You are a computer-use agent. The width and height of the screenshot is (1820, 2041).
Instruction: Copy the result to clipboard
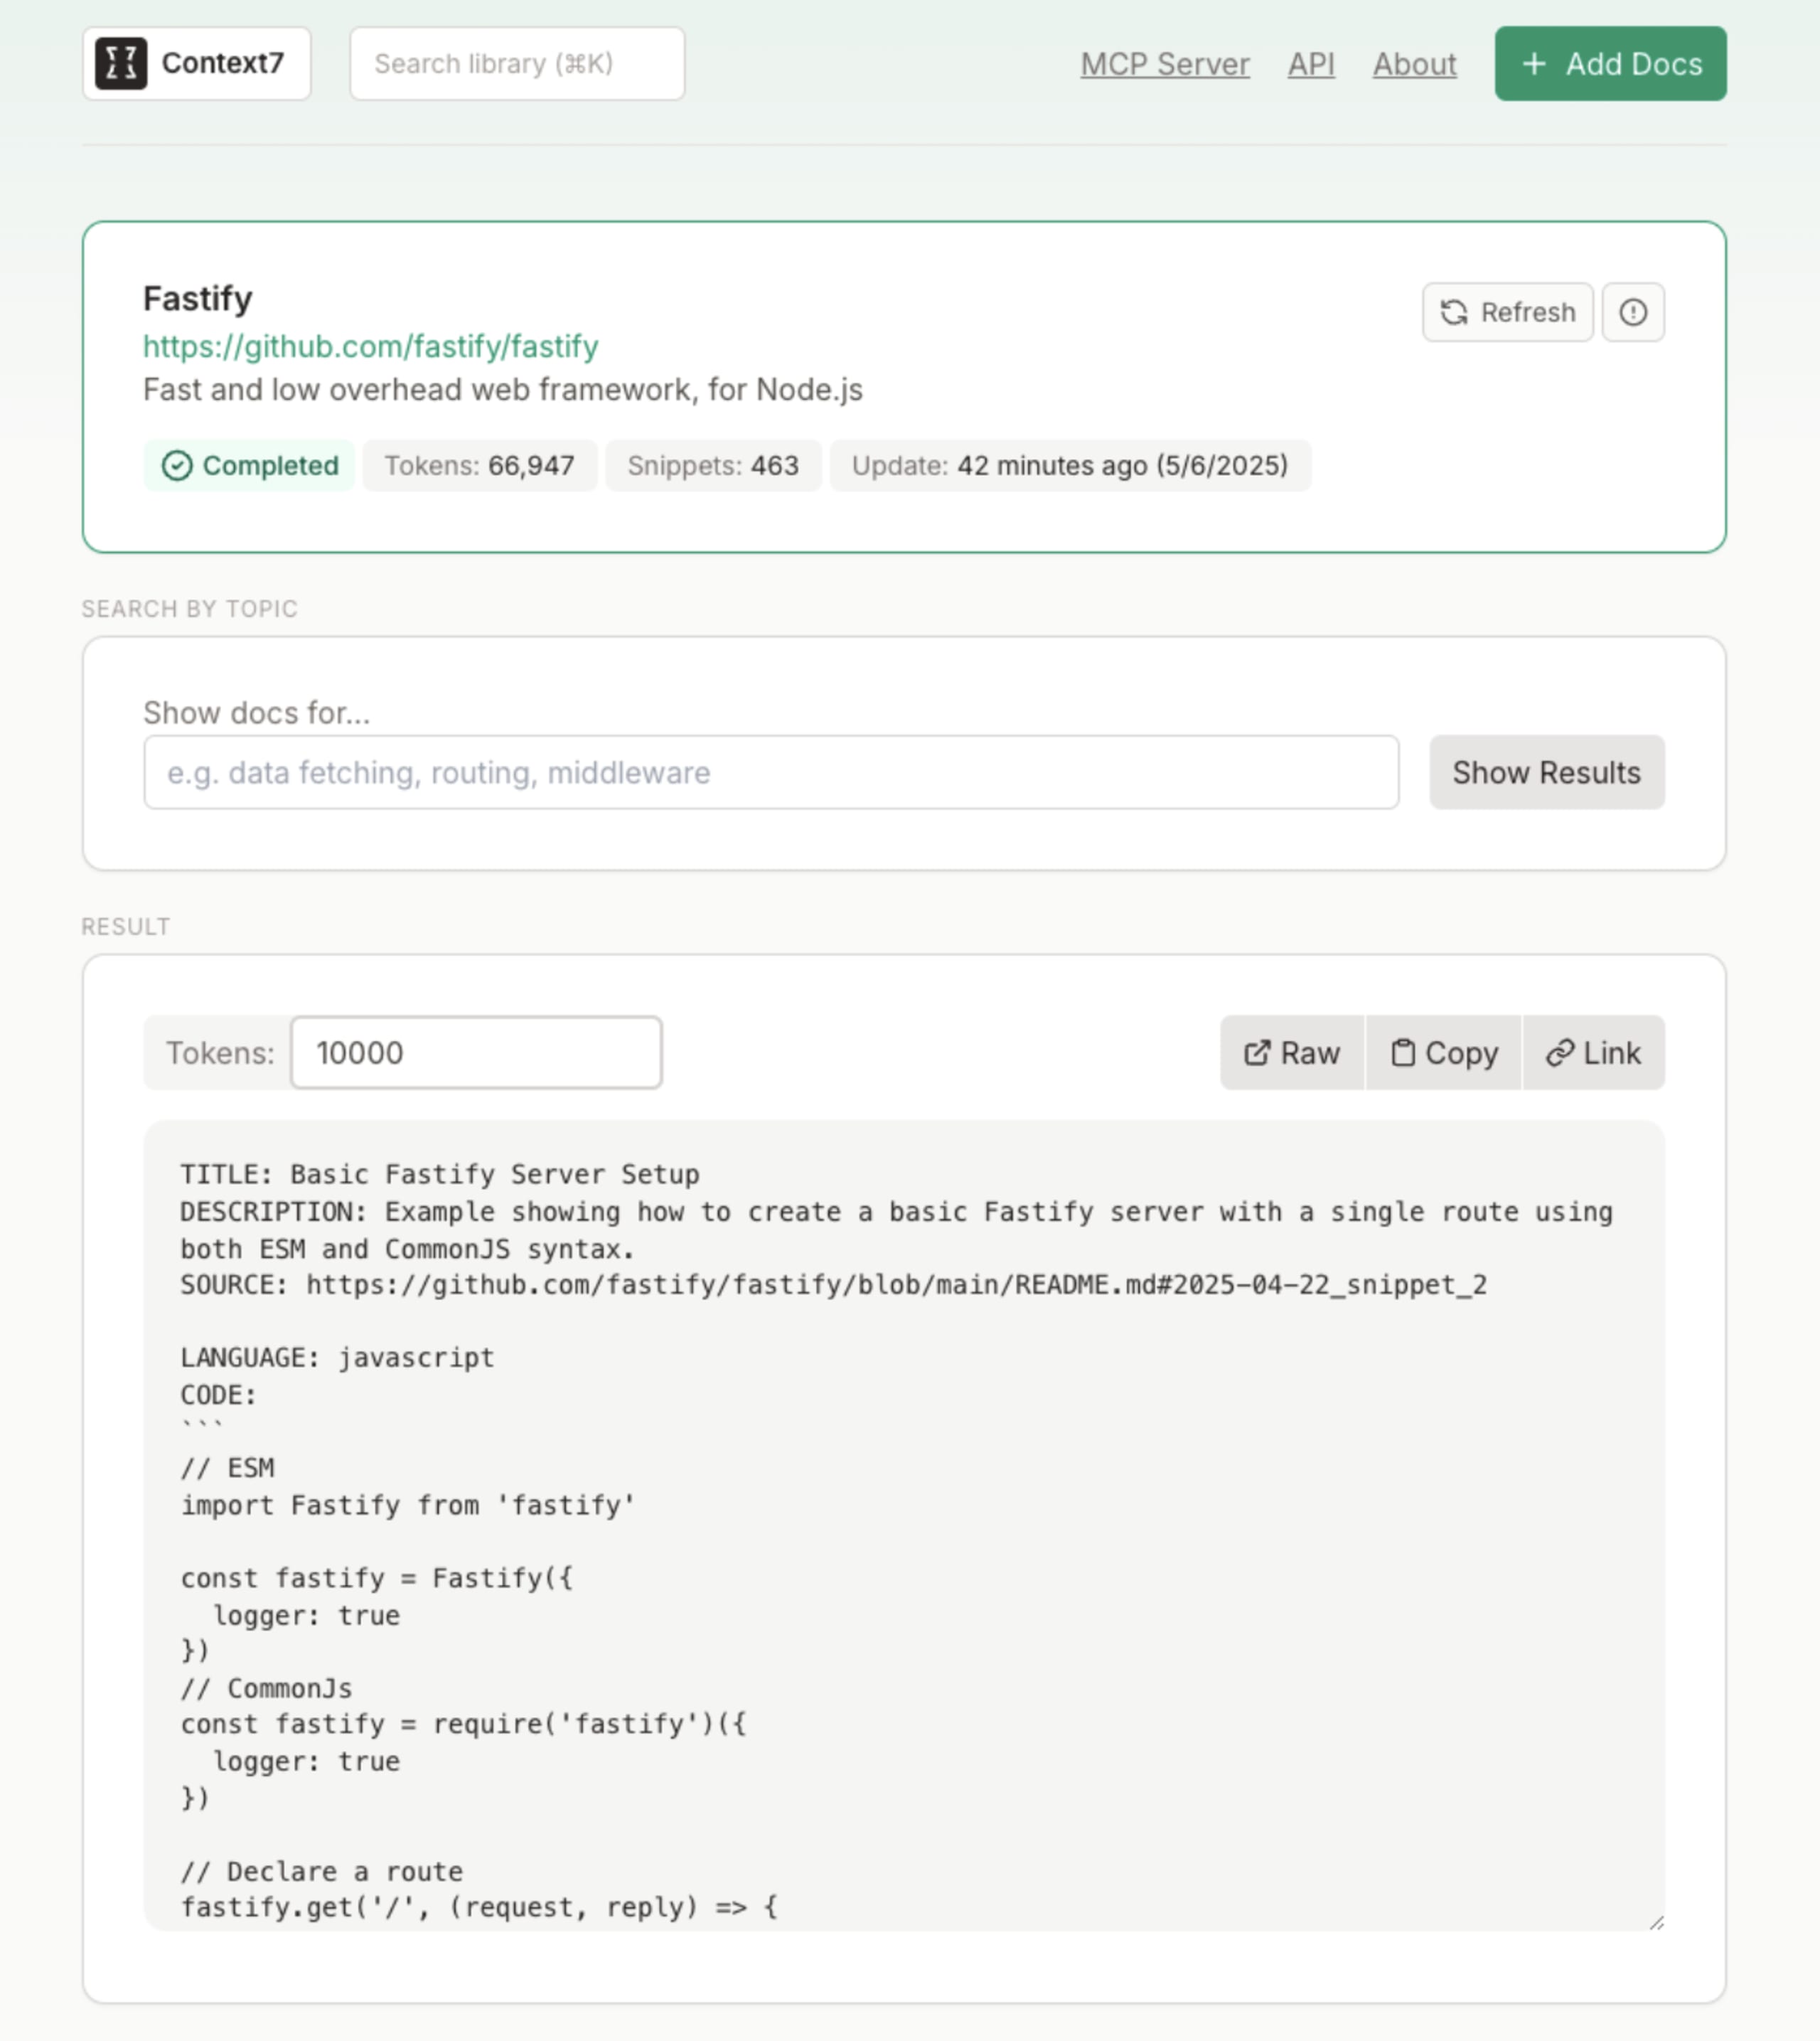click(x=1444, y=1053)
